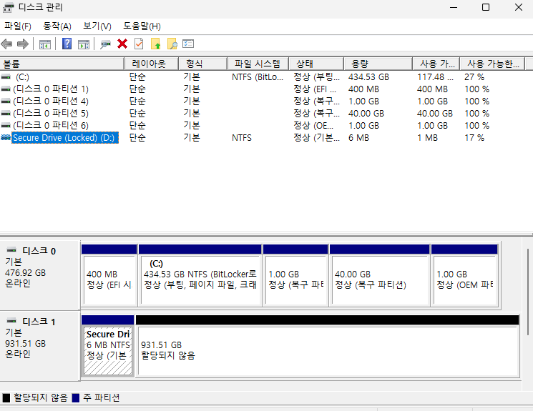Sort by the 형식 column header
The image size is (533, 411).
202,64
